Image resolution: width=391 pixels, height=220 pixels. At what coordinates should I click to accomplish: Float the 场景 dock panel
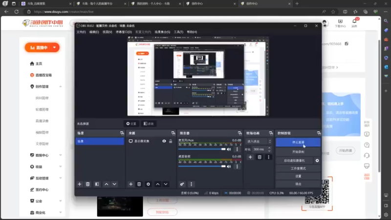click(x=122, y=133)
